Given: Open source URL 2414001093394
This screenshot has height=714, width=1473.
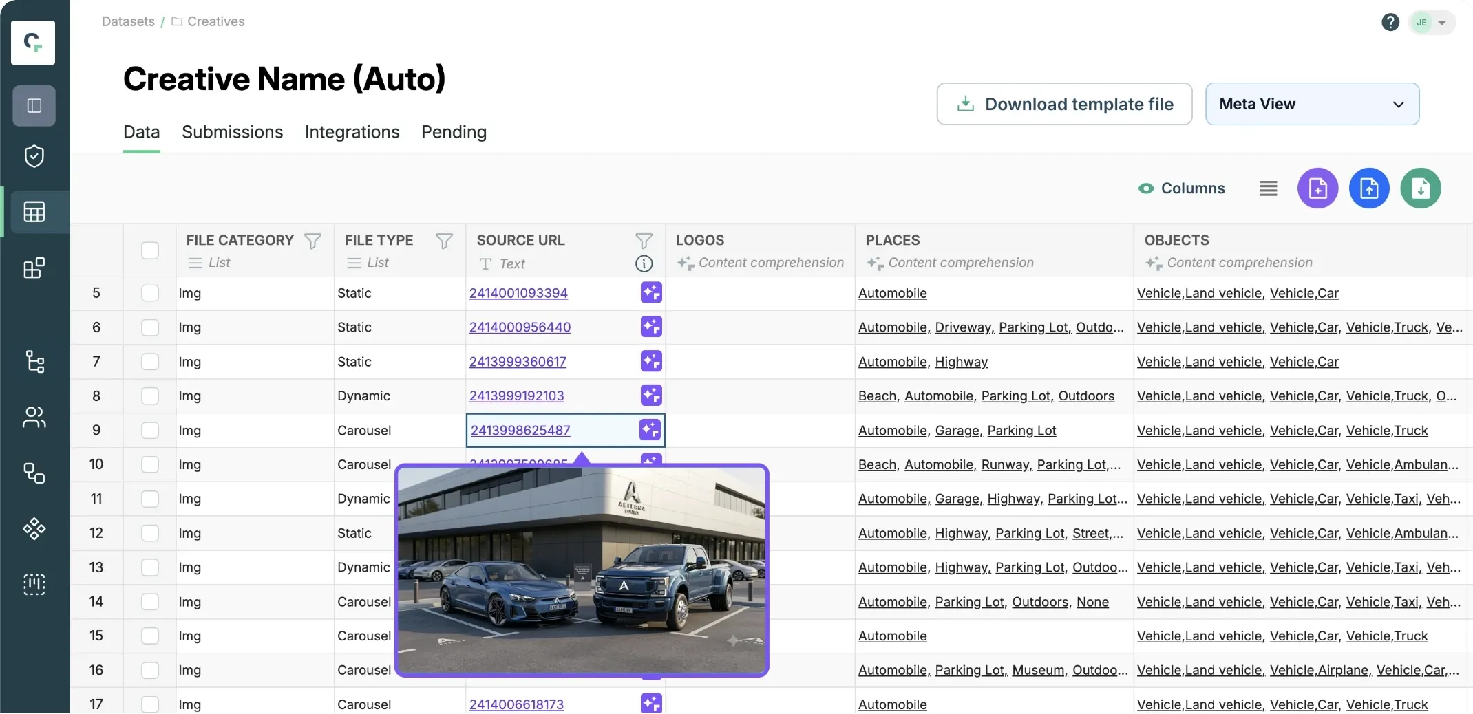Looking at the screenshot, I should [x=518, y=293].
